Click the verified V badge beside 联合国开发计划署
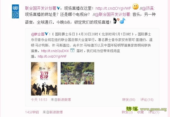The width and height of the screenshot is (170, 117). (58, 8)
